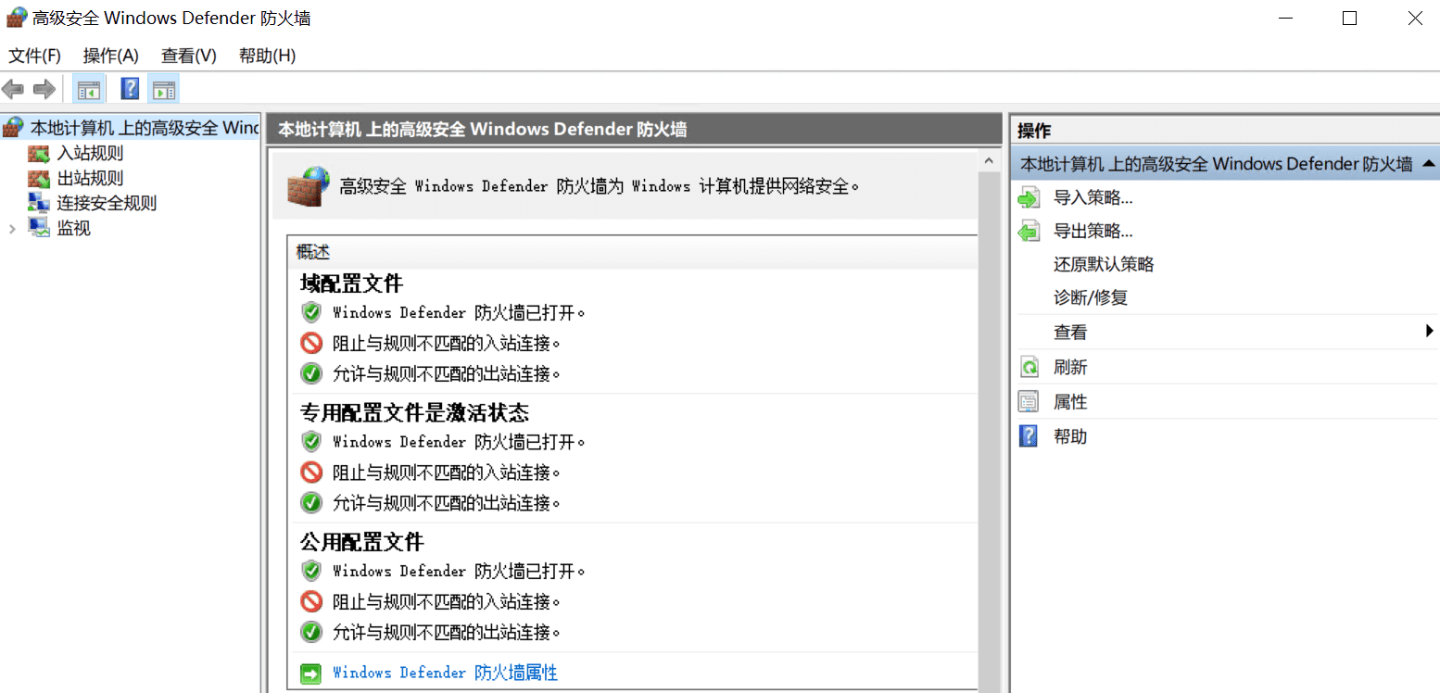Screen dimensions: 1440x693
Task: Click the 操作 pane title
Action: click(1034, 131)
